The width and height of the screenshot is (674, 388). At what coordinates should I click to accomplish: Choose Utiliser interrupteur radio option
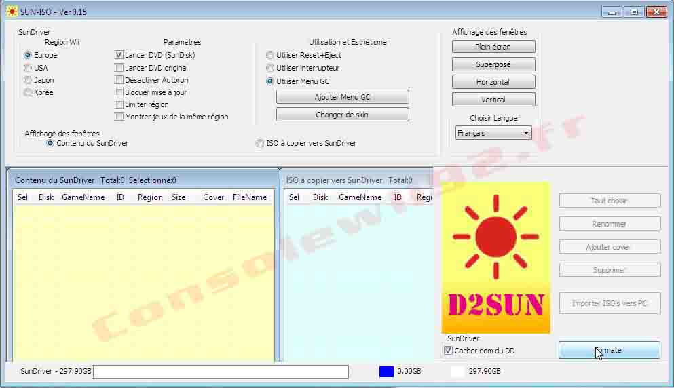tap(270, 68)
